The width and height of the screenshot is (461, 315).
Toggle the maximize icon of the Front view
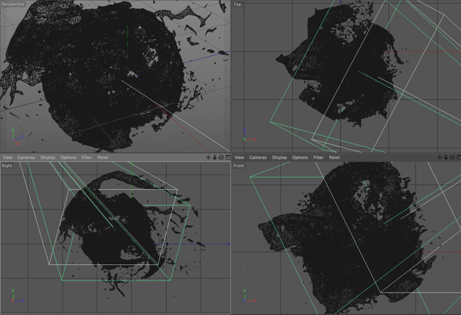(458, 157)
